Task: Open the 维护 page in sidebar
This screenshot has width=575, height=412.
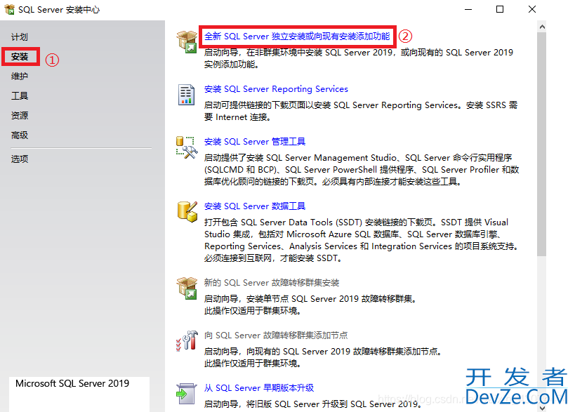Action: (20, 77)
